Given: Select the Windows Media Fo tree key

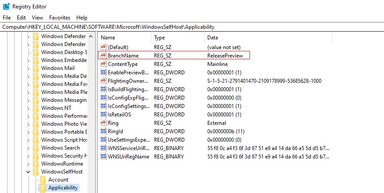Looking at the screenshot, I should [64, 84].
